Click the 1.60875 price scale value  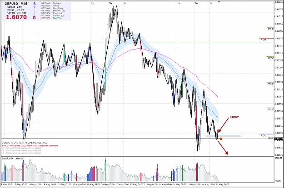point(279,119)
